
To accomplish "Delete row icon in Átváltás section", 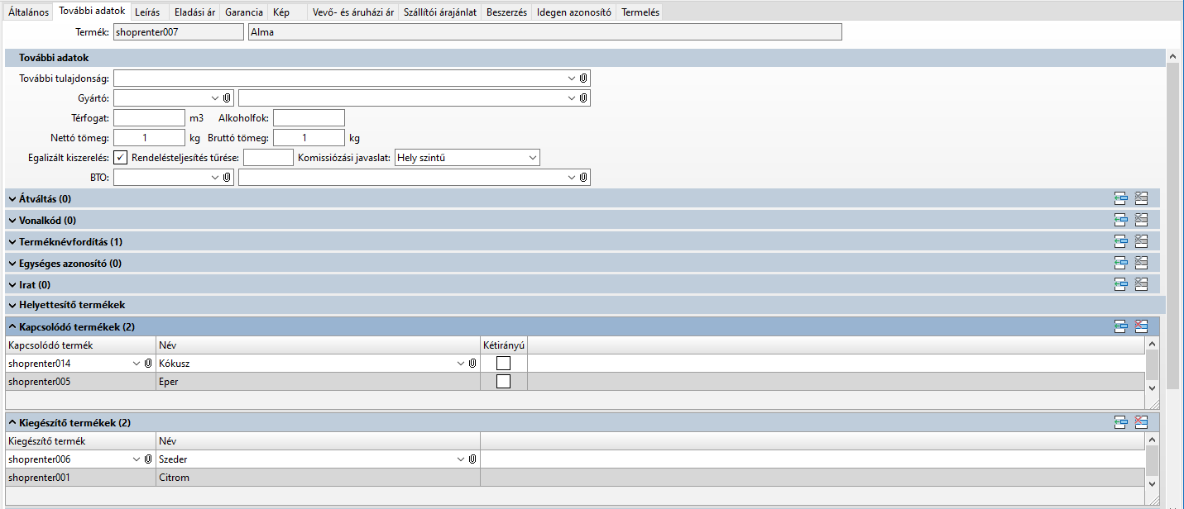I will pyautogui.click(x=1142, y=198).
